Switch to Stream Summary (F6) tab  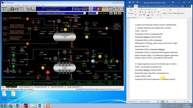coord(73,87)
